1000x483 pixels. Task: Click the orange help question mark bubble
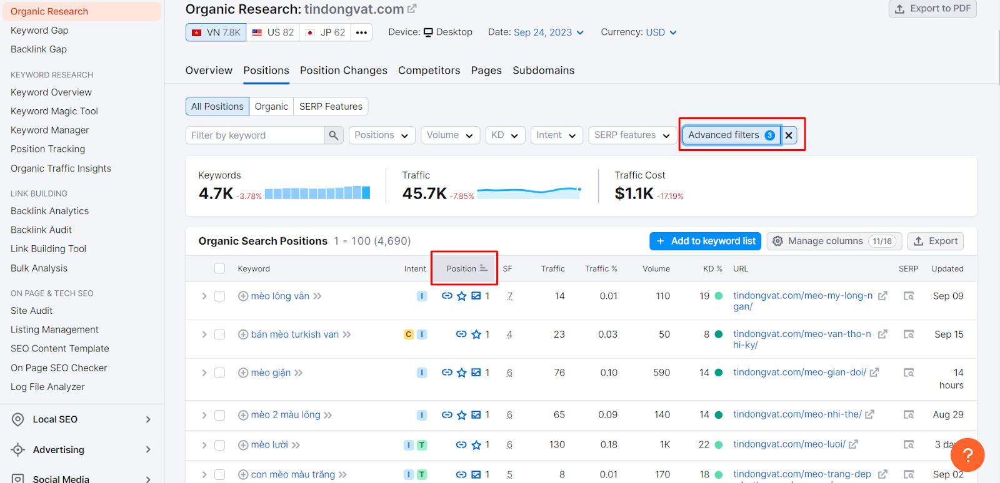coord(967,455)
